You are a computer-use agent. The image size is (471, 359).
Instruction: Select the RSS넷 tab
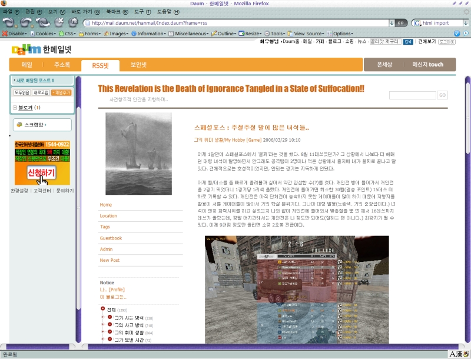click(100, 65)
